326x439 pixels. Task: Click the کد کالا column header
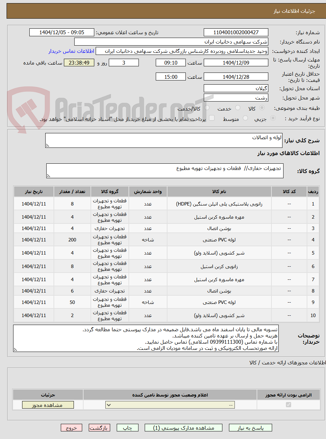click(289, 192)
